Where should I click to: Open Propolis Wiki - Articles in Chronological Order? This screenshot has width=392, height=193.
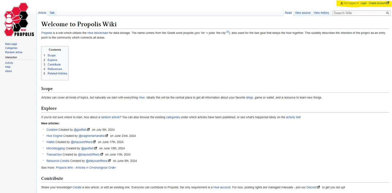point(86,168)
